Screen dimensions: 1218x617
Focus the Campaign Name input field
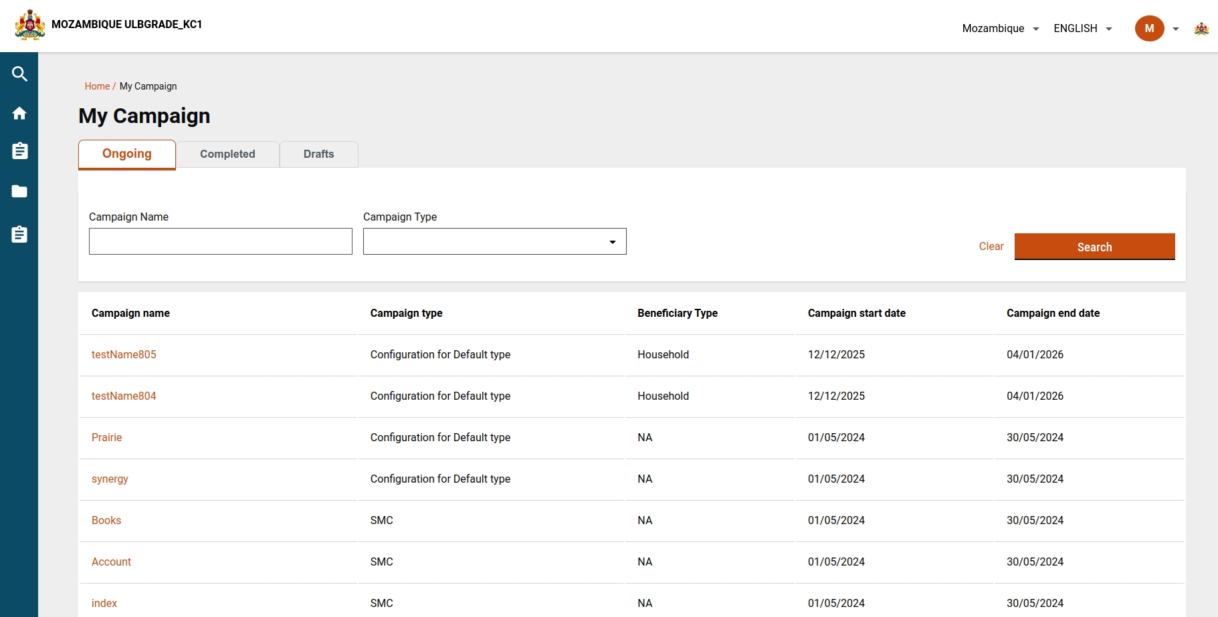click(x=220, y=241)
